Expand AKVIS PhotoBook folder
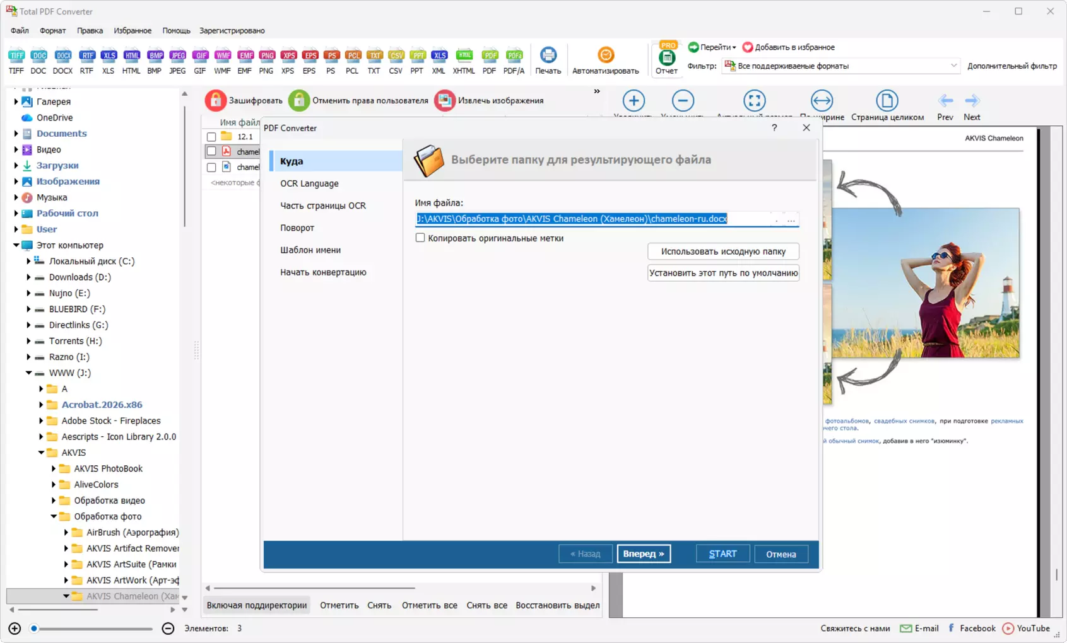This screenshot has width=1067, height=643. point(54,468)
